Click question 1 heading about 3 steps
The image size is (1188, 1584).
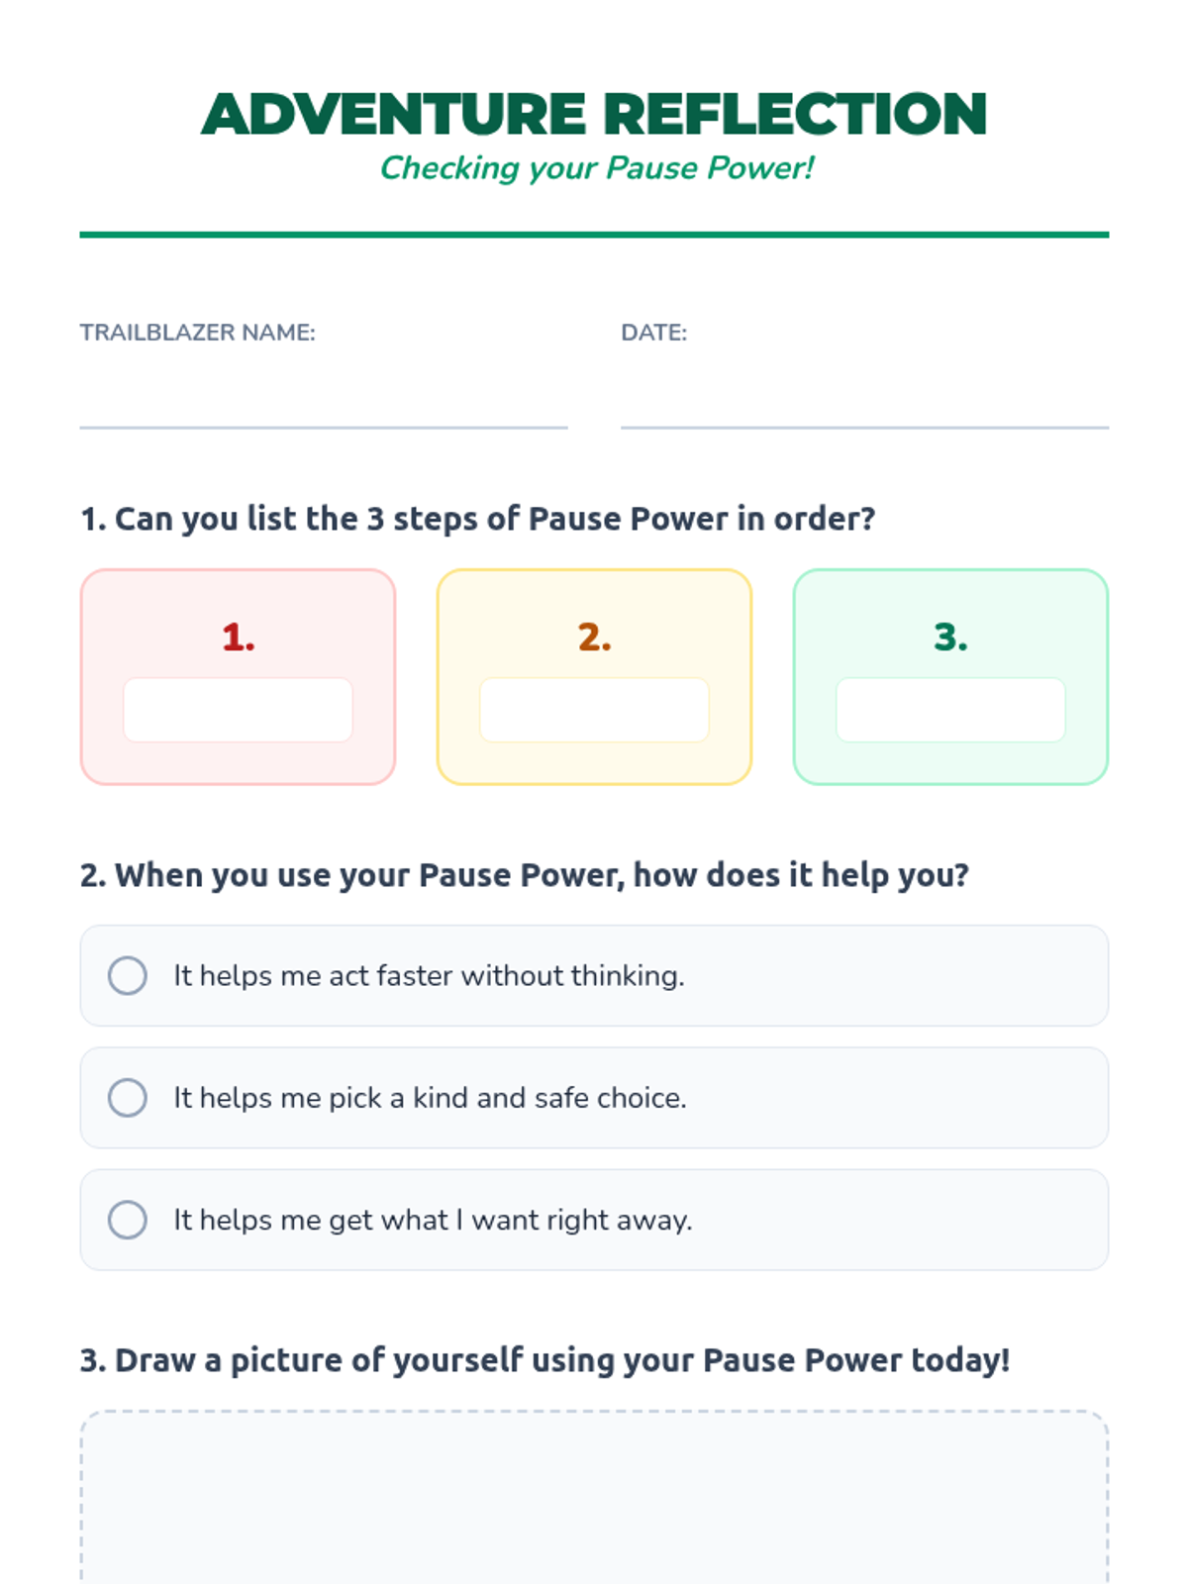(477, 519)
